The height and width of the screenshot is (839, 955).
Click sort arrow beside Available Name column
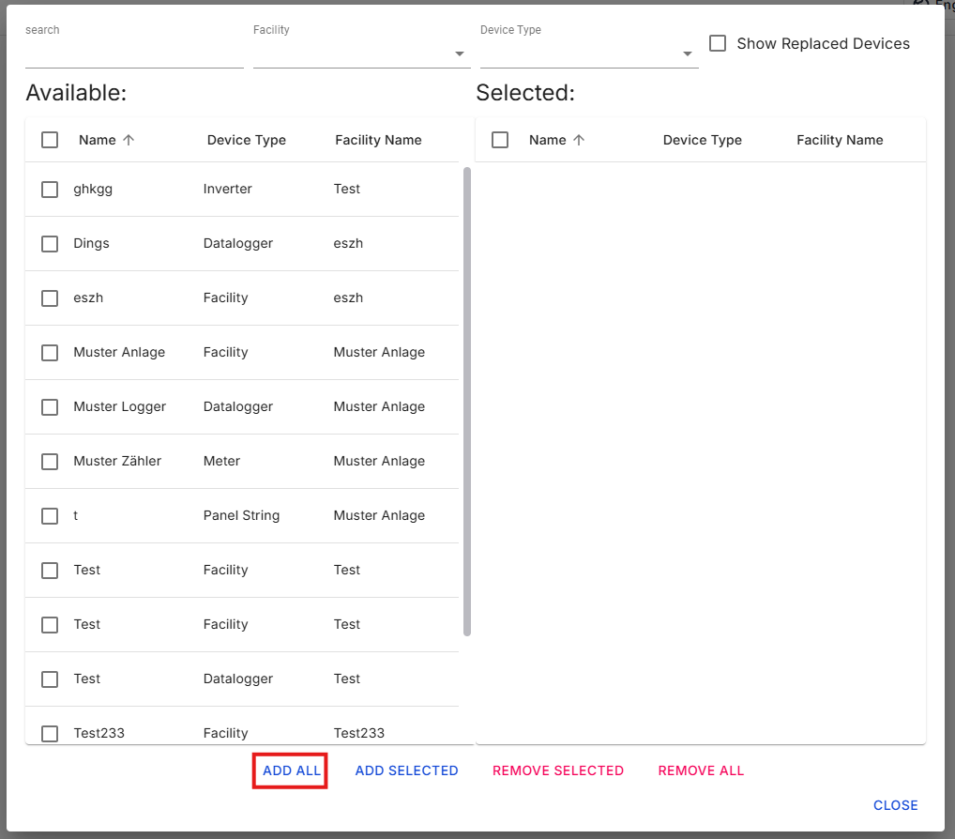129,140
